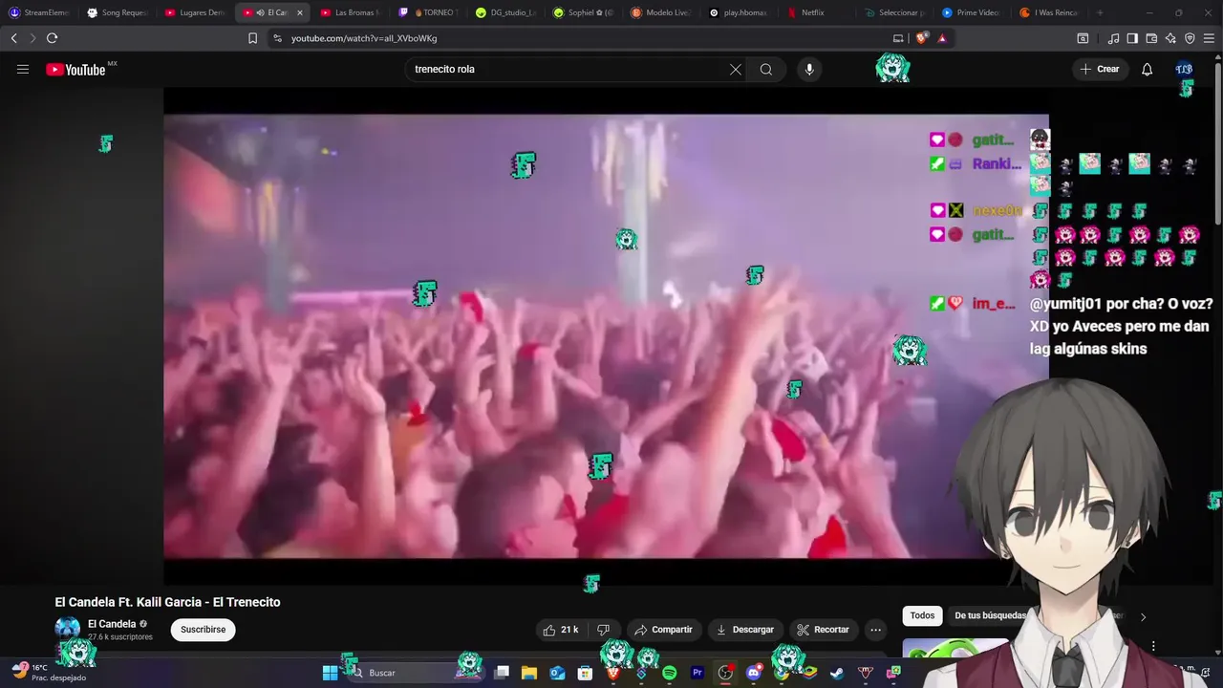Open a new browser tab
Viewport: 1223px width, 688px height.
pos(1100,12)
